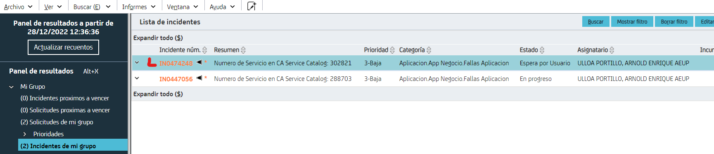Sort by Incidente núm. column arrows
714x154 pixels.
coord(205,50)
